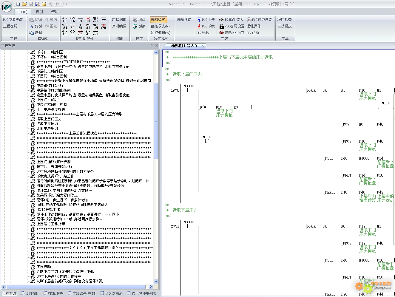The width and height of the screenshot is (395, 297).
Task: Click cF9 delete horizontal line symbol
Action: pyautogui.click(x=80, y=33)
